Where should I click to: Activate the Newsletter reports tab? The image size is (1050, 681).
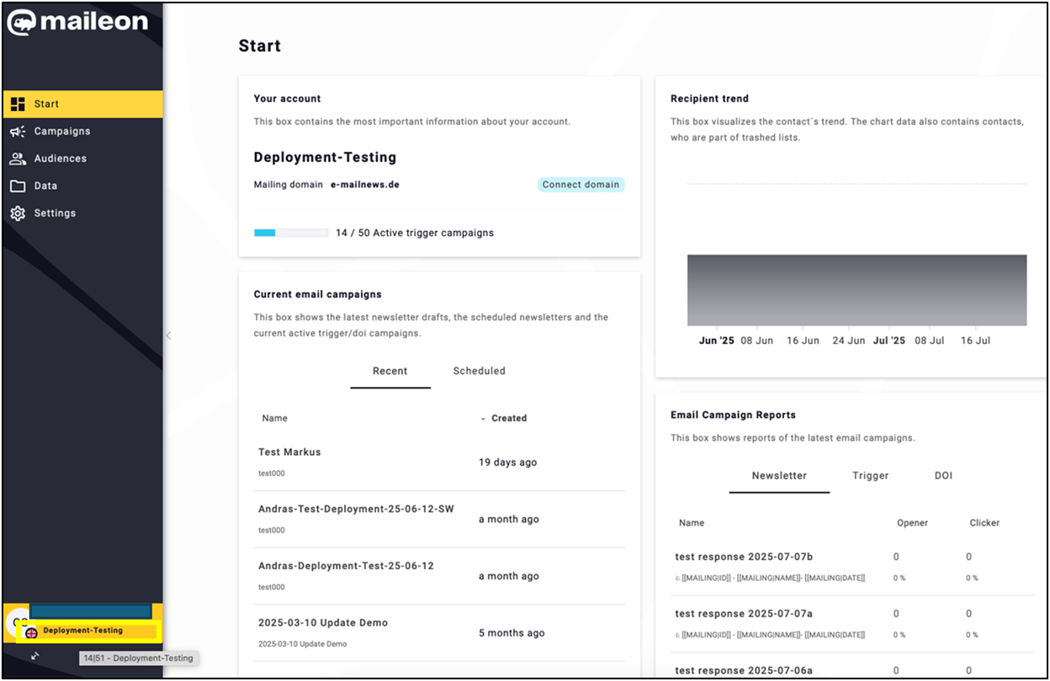click(x=778, y=475)
